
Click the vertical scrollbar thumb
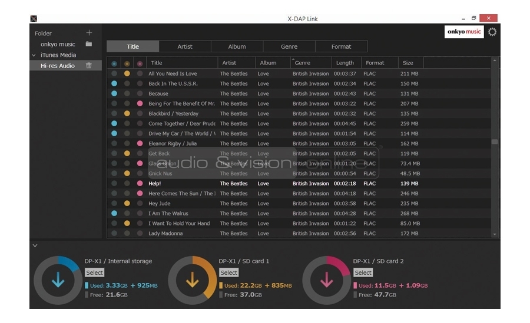(x=495, y=142)
